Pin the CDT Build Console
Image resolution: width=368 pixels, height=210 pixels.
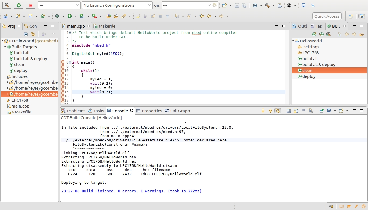(322, 111)
